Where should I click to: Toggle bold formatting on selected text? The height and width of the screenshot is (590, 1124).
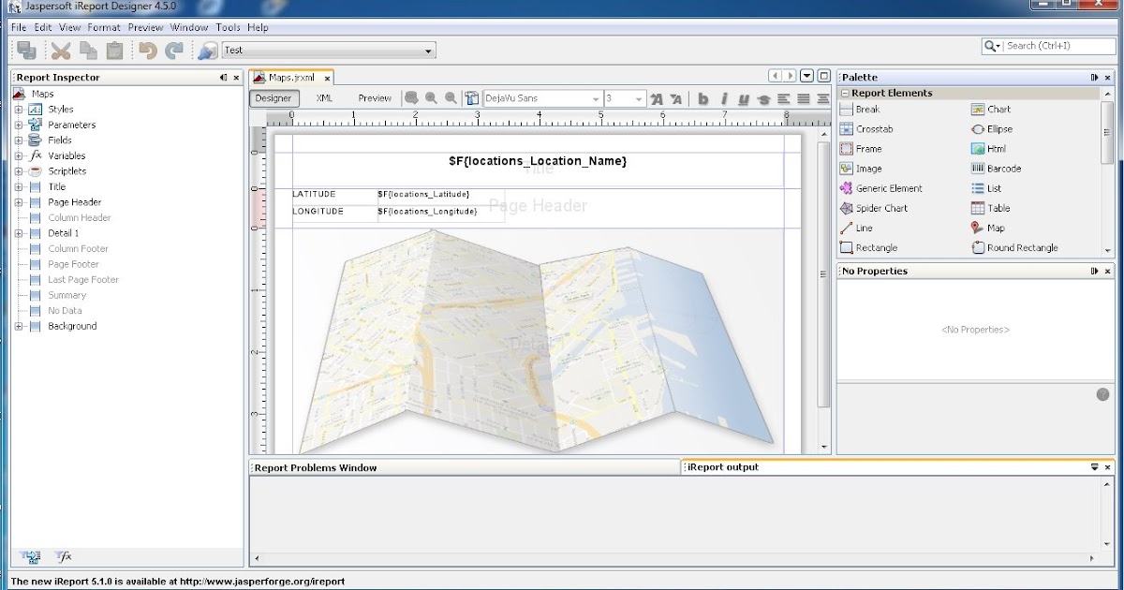coord(703,97)
